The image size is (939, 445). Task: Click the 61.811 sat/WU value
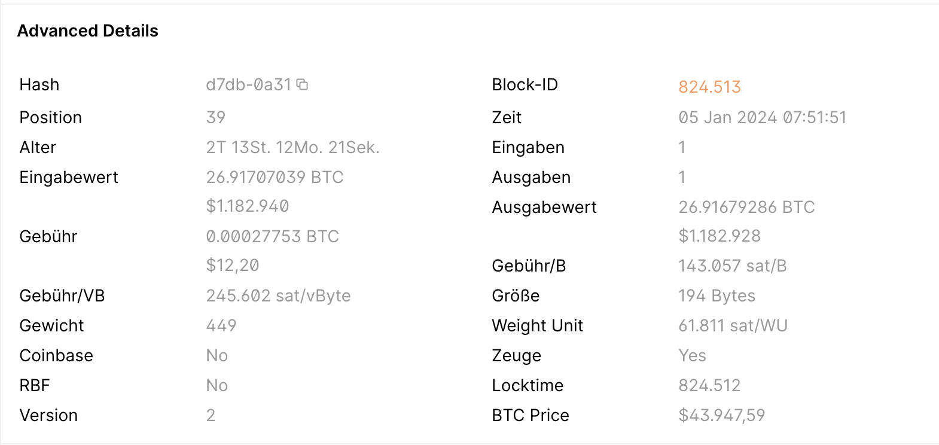[x=733, y=325]
